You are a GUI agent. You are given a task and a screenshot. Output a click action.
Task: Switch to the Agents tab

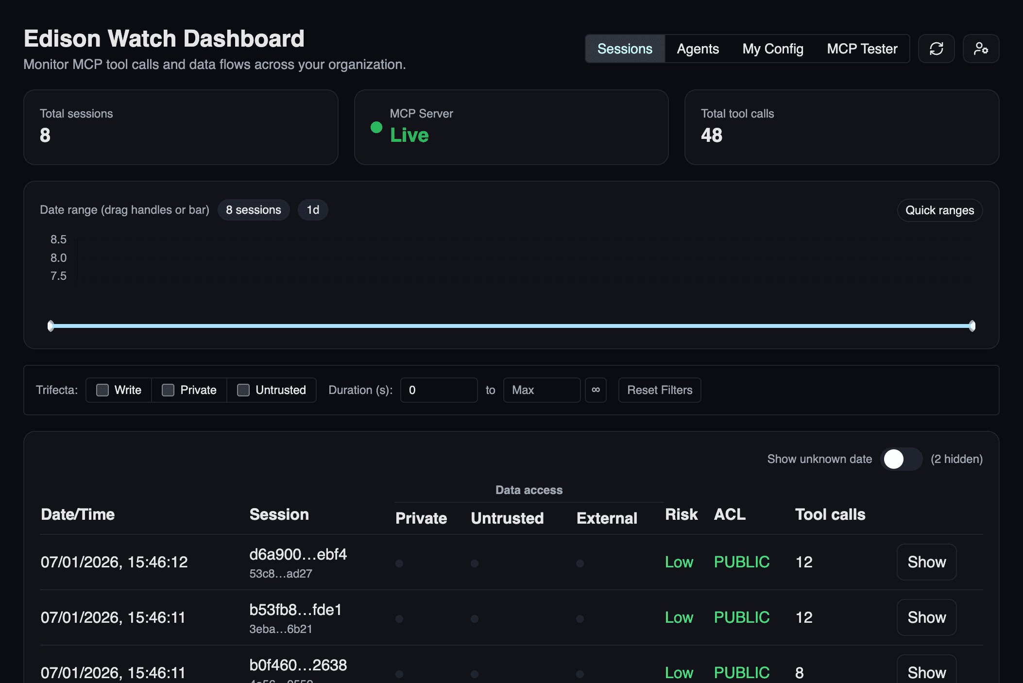[x=697, y=49]
